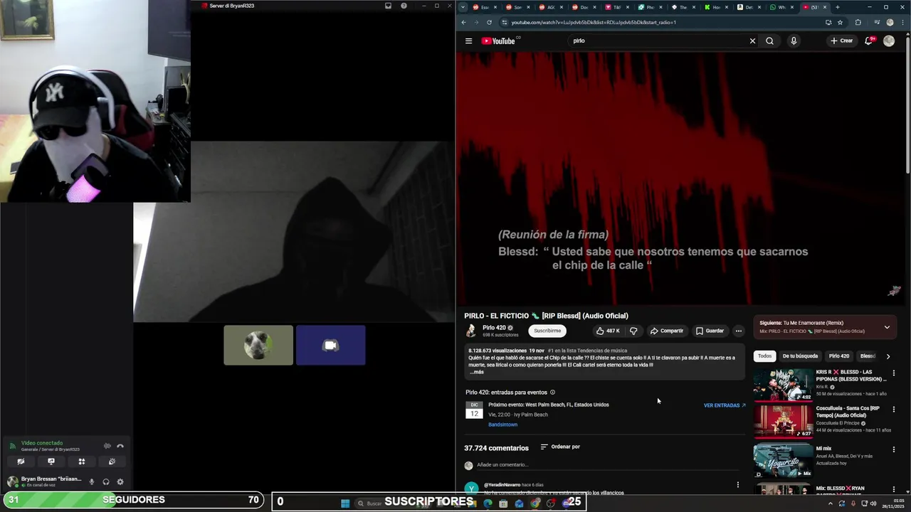This screenshot has height=512, width=911.
Task: Open the events info icon beside 'entradas para eventos'
Action: tap(552, 393)
